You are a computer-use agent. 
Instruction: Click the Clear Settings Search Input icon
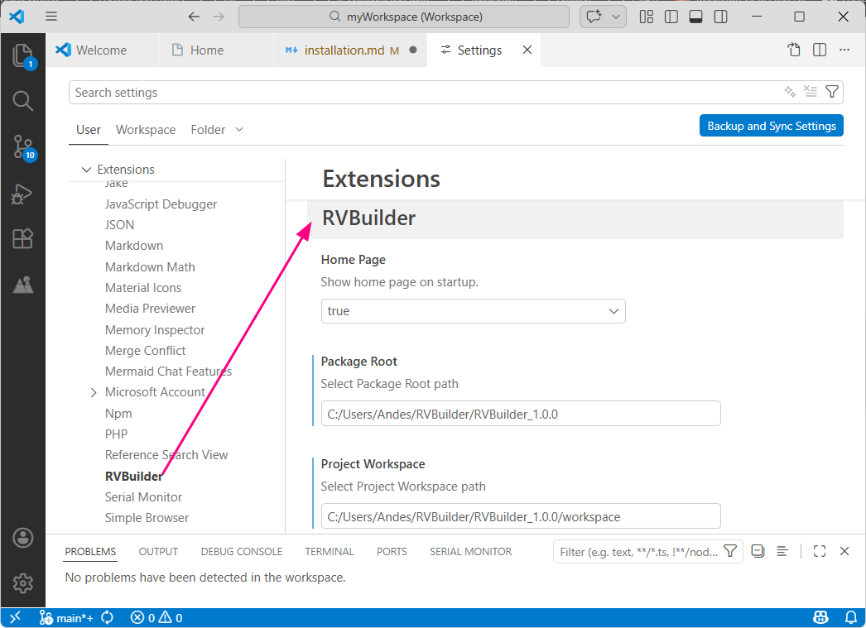point(810,92)
